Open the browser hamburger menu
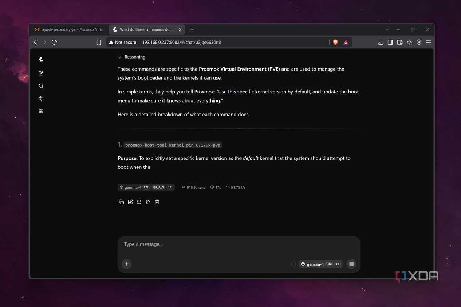461x307 pixels. click(428, 42)
